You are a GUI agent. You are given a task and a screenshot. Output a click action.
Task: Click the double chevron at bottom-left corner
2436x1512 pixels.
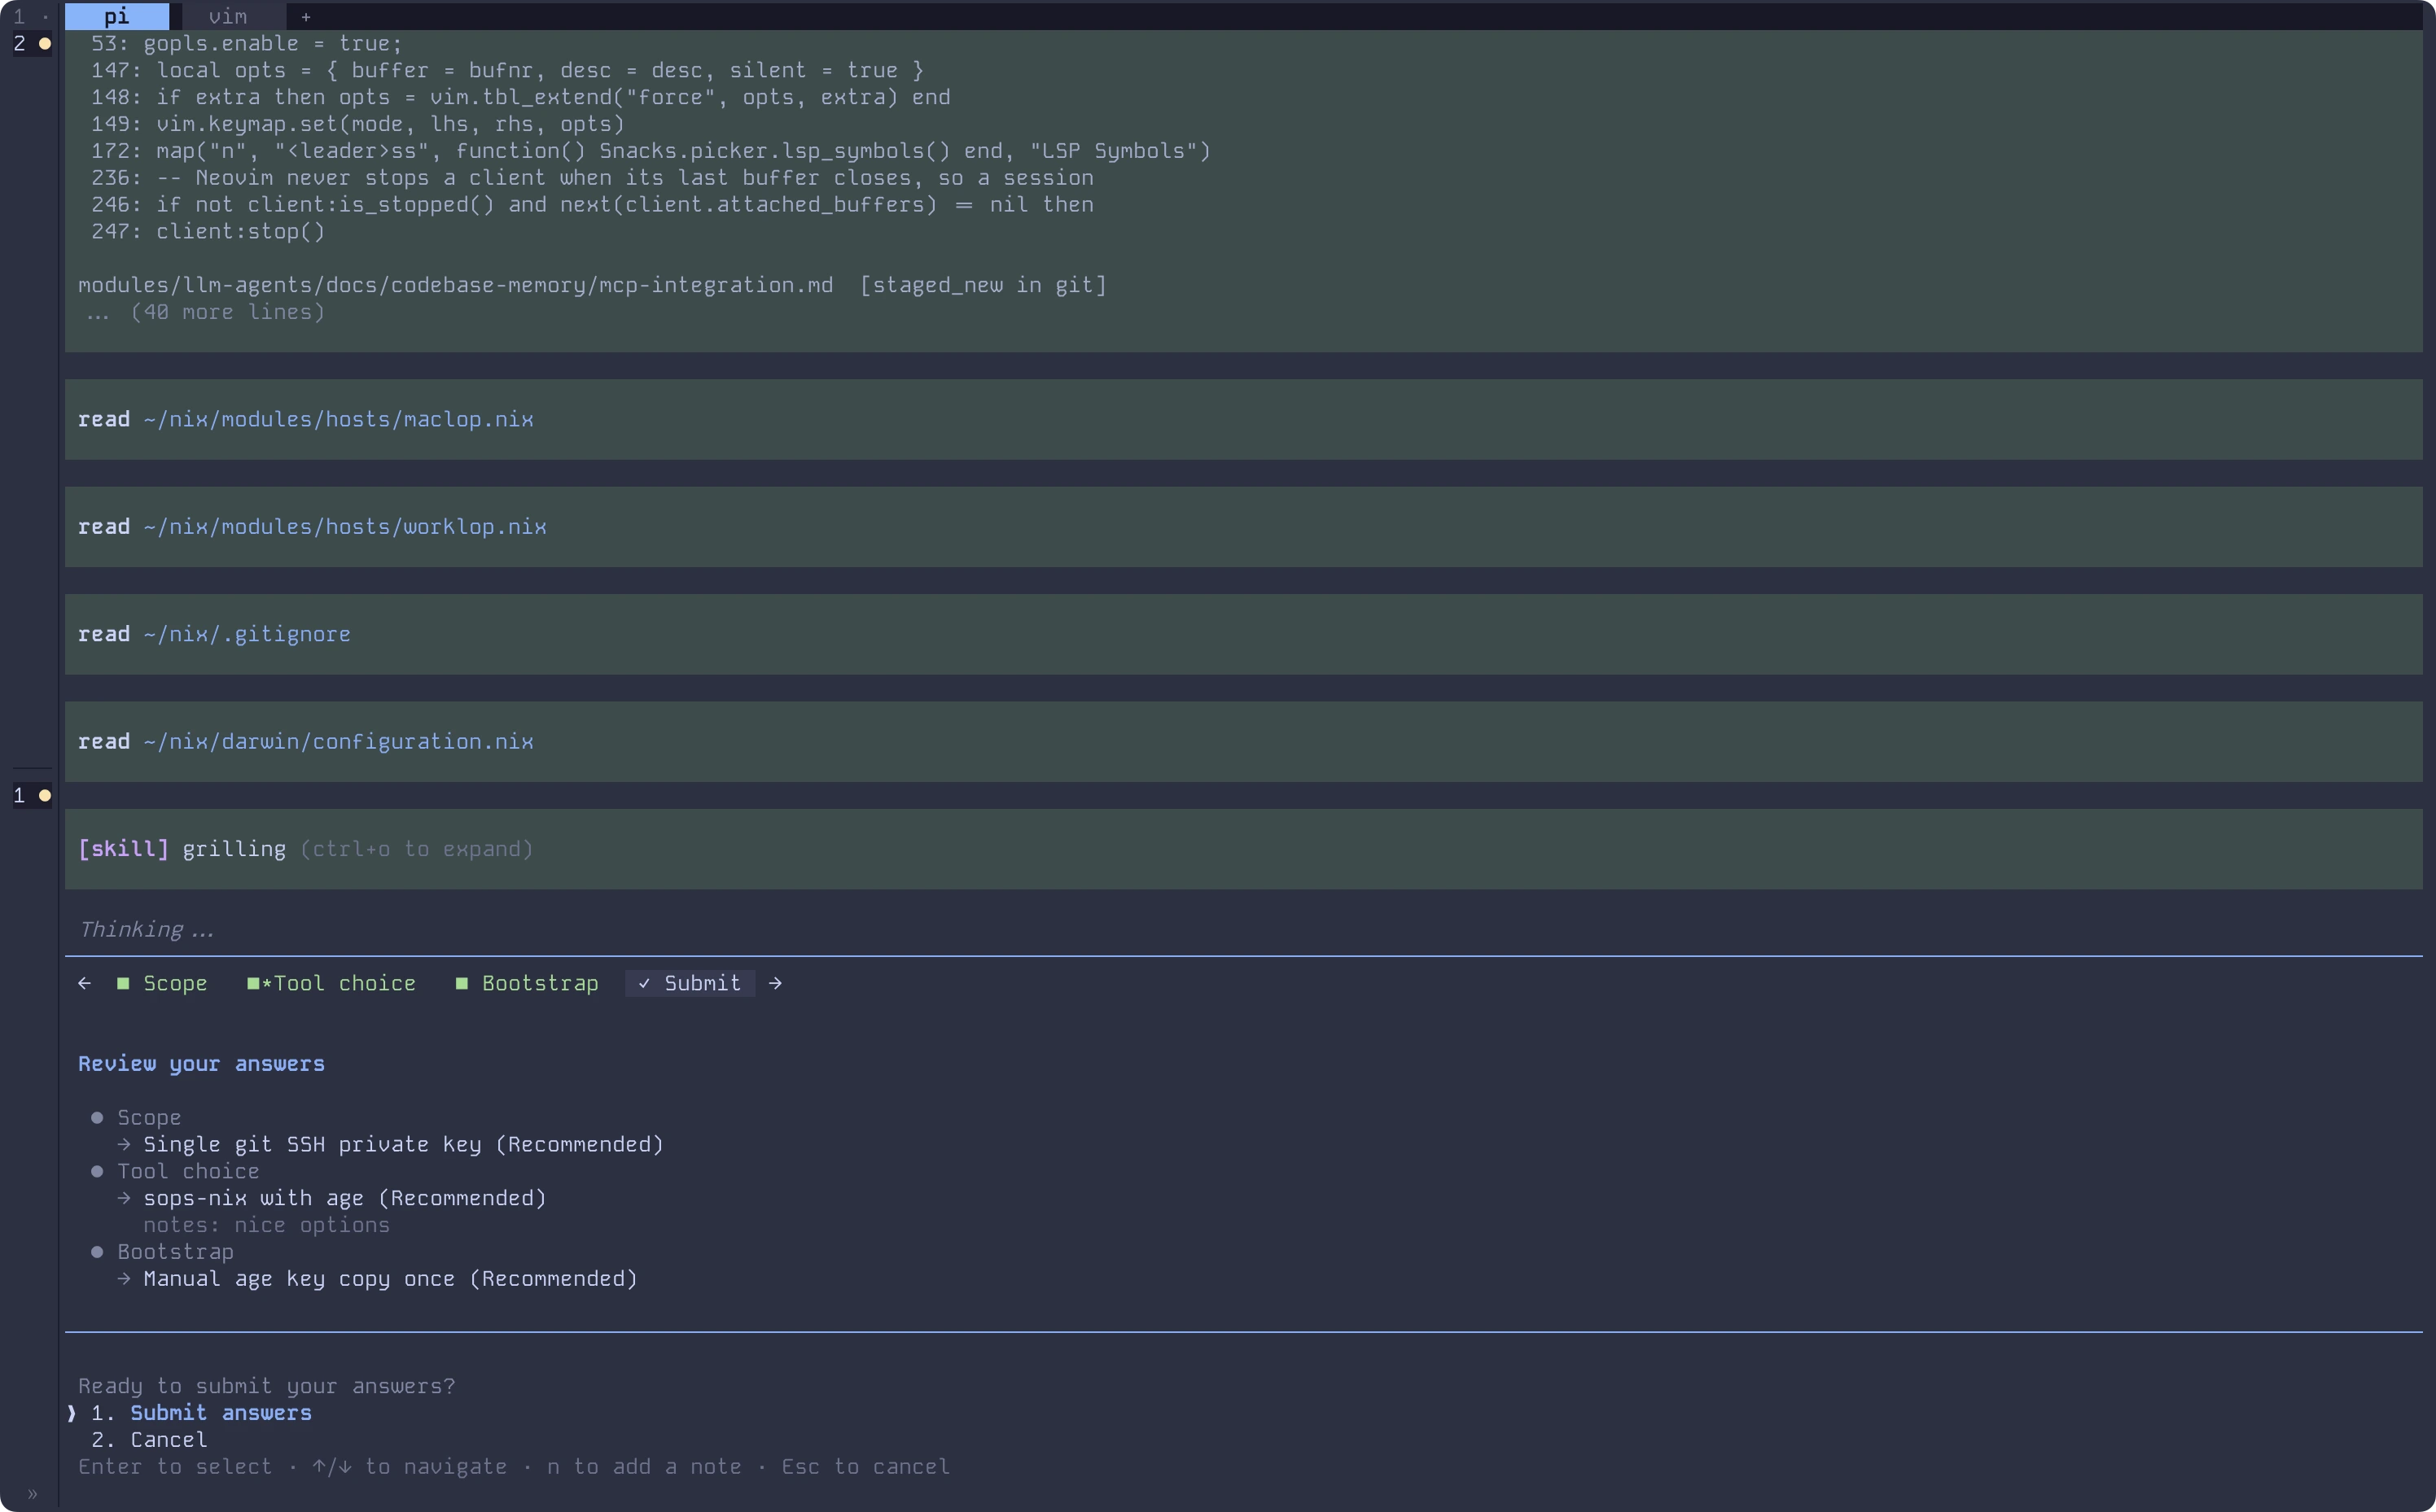tap(32, 1494)
